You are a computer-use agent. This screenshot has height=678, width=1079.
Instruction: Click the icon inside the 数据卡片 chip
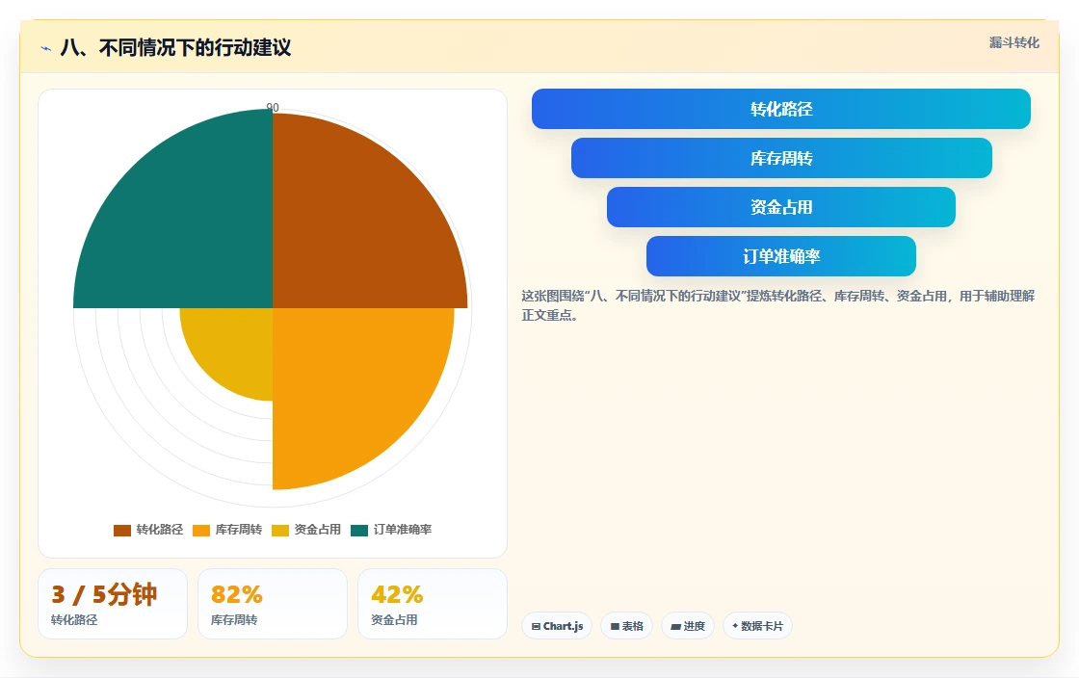(735, 626)
